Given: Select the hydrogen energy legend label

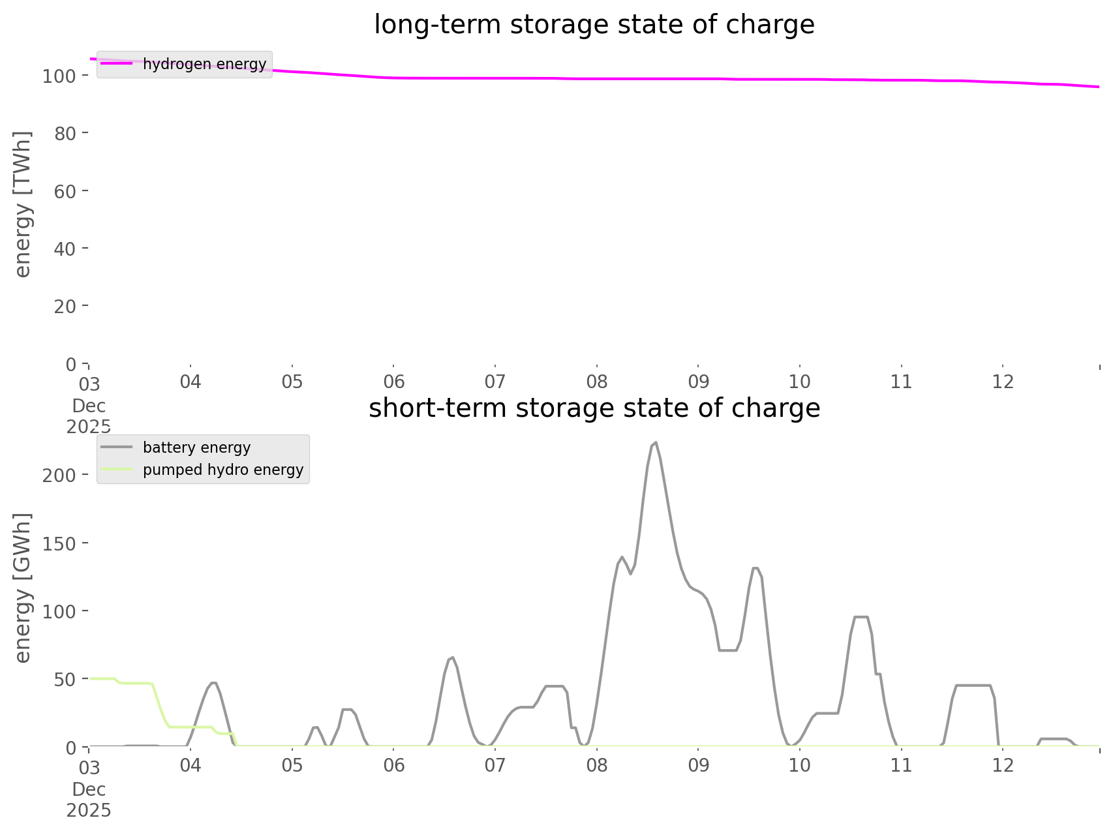Looking at the screenshot, I should point(204,64).
